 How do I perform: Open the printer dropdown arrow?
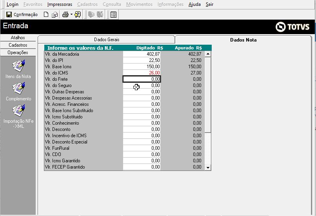tap(71, 15)
